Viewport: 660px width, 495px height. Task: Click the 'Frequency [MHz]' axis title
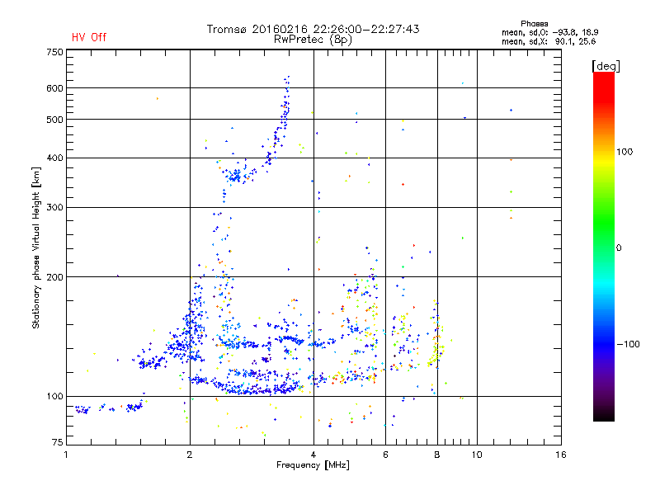click(313, 465)
